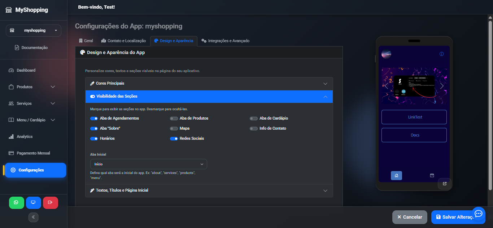Click the pencil icon beside Cores Principais
Viewport: 493px width, 228px height.
click(x=92, y=83)
